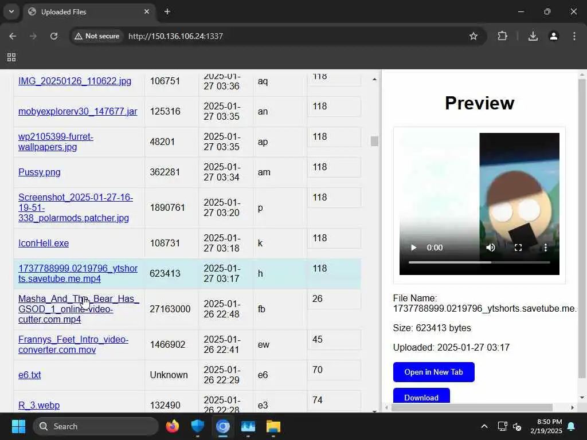This screenshot has width=587, height=440.
Task: Open the browser Downloads icon
Action: pos(533,36)
